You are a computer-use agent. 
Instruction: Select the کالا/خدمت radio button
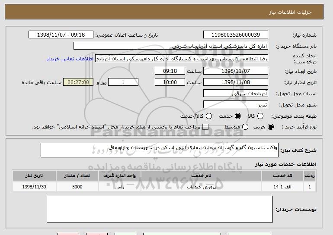pos(209,116)
